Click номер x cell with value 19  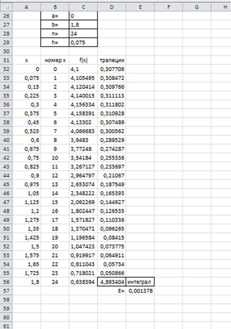coord(55,237)
